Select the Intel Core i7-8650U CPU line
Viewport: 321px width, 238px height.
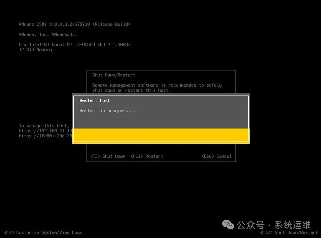74,44
